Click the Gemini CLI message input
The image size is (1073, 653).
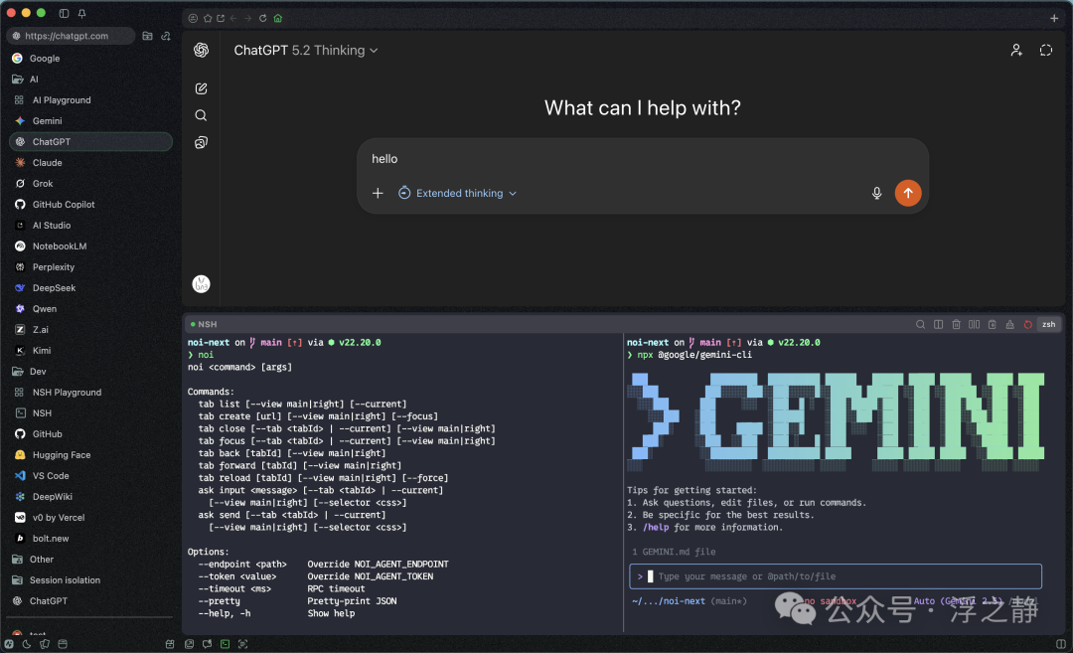[x=836, y=576]
